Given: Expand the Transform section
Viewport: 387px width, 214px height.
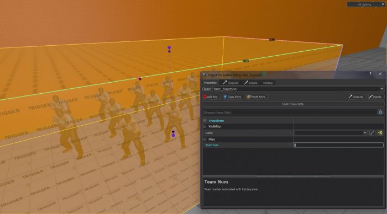Looking at the screenshot, I should (x=205, y=121).
